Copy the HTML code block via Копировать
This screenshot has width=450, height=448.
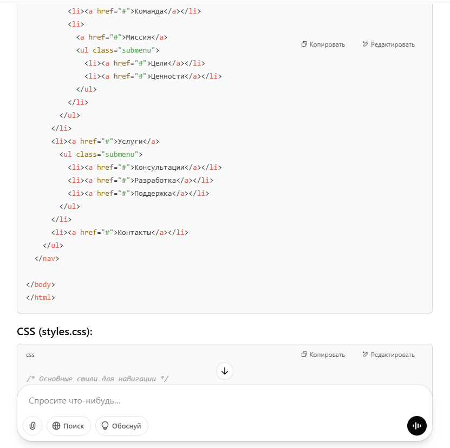click(x=323, y=44)
